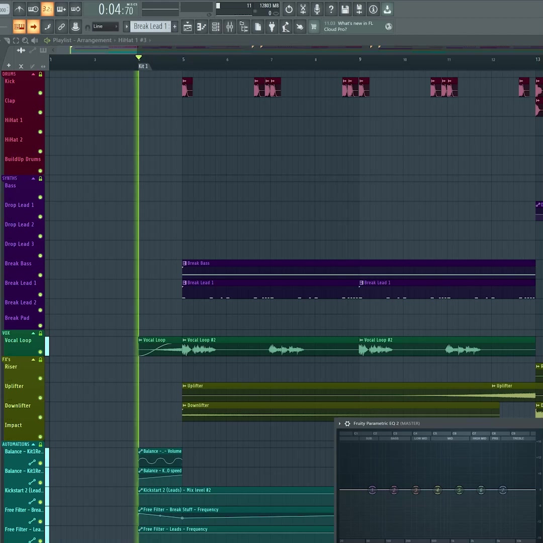Mute the Vocal Loop track
The width and height of the screenshot is (543, 543).
tap(40, 352)
